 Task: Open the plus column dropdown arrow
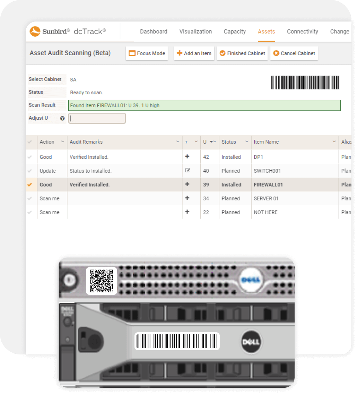point(196,142)
